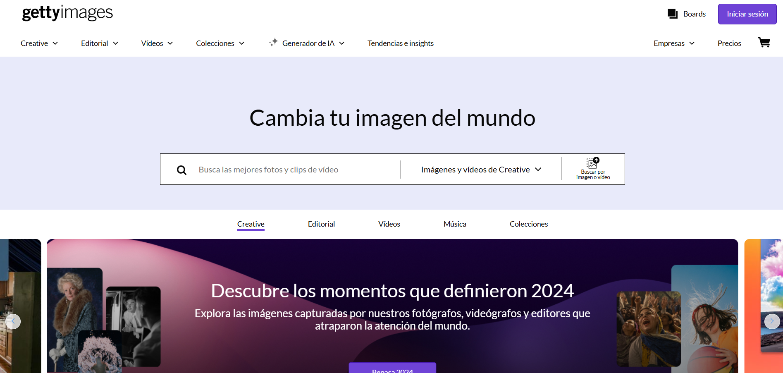Screen dimensions: 783x373
Task: Expand the Empresas dropdown menu
Action: pyautogui.click(x=674, y=43)
